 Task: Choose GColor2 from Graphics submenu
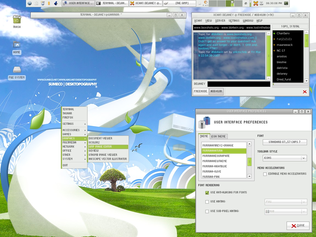point(108,142)
